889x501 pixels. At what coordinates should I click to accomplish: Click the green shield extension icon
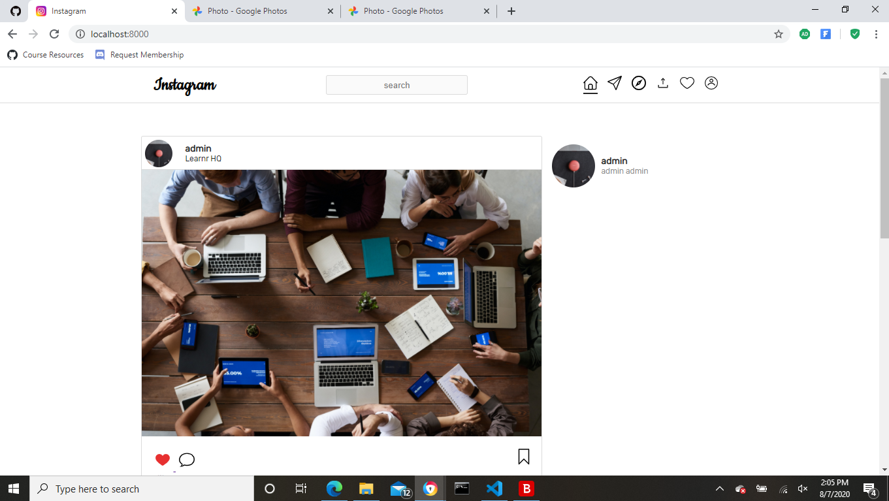[x=854, y=34]
